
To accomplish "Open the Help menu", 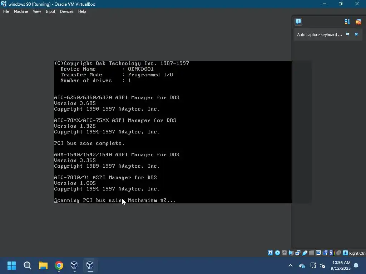I will pos(82,11).
